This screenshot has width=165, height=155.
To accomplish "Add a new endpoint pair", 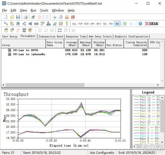I will point(6,24).
